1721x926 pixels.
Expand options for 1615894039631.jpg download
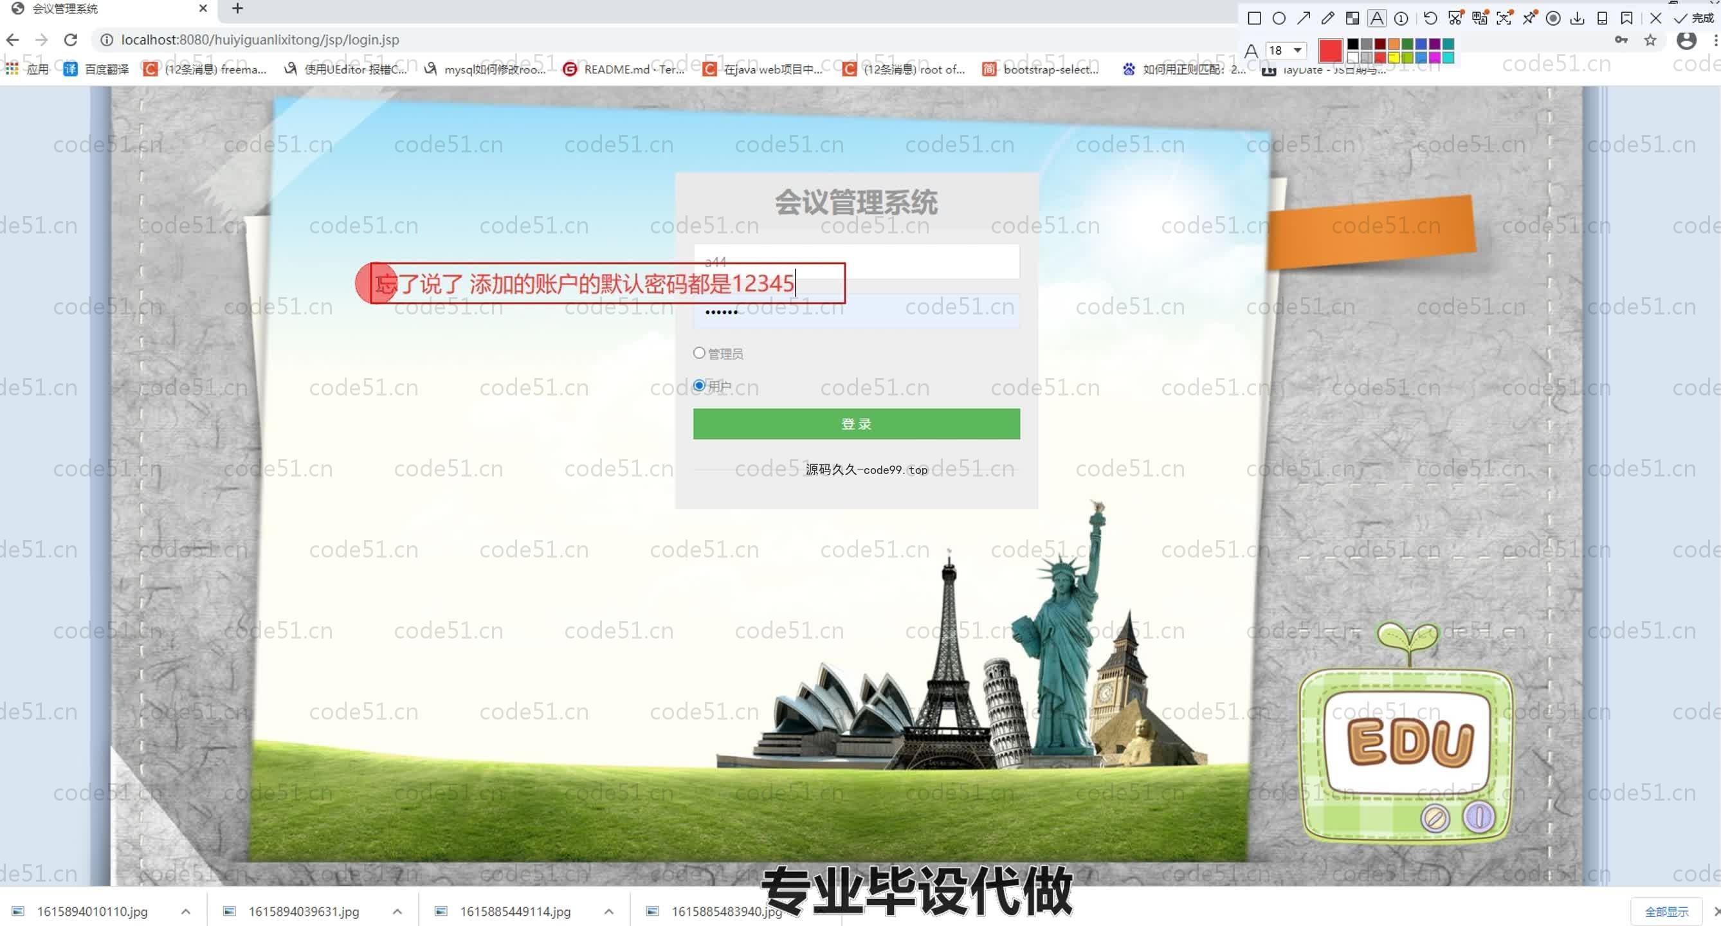click(x=397, y=911)
